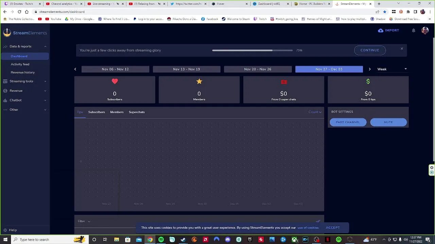Select the Nov 20 - Nov 26 range
Screen dimensions: 435x244
coord(258,69)
